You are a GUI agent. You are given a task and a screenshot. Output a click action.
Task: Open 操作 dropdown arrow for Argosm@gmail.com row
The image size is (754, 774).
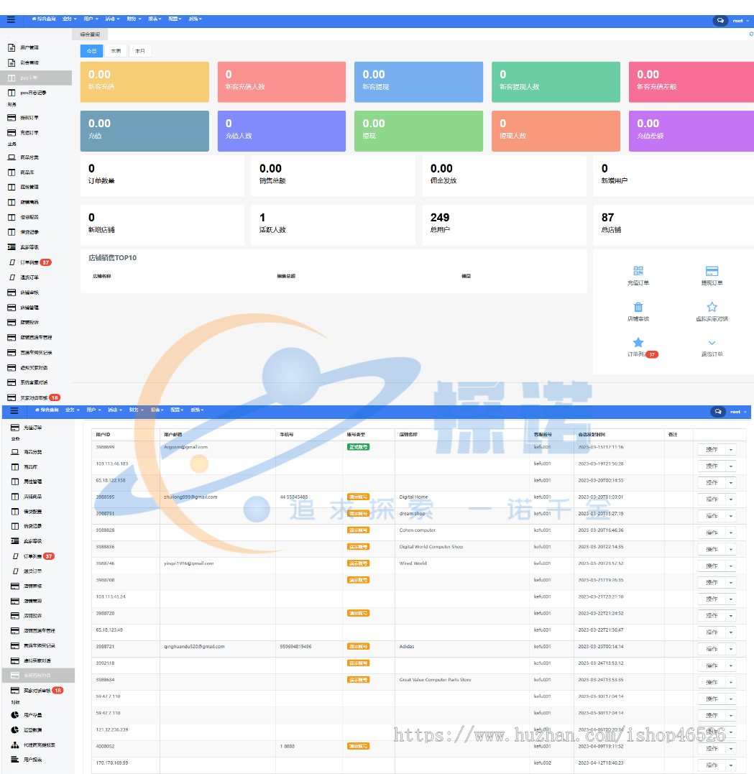(x=731, y=450)
